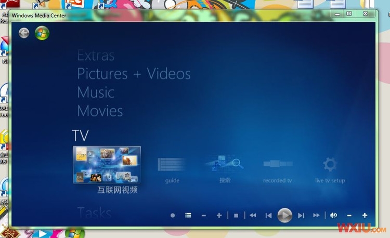The image size is (390, 238).
Task: Click the round play button
Action: (x=284, y=215)
